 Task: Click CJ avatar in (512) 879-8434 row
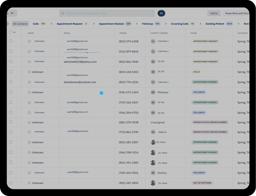153,51
